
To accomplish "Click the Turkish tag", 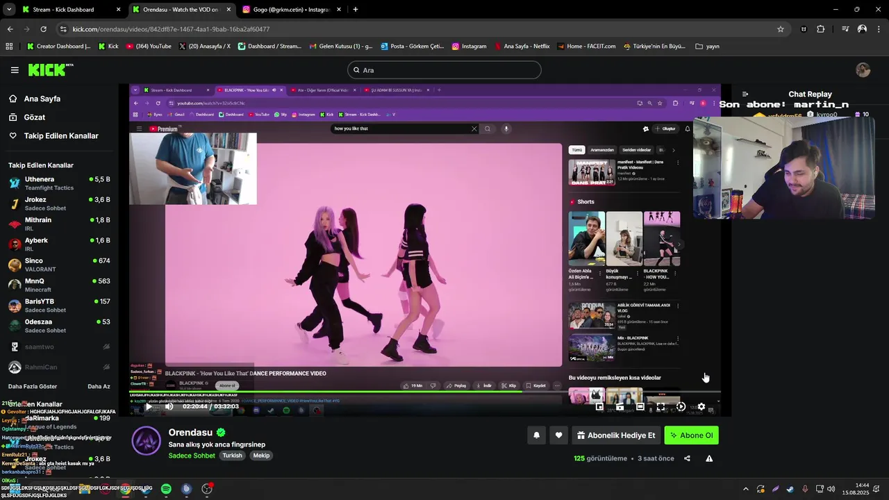I will coord(232,456).
